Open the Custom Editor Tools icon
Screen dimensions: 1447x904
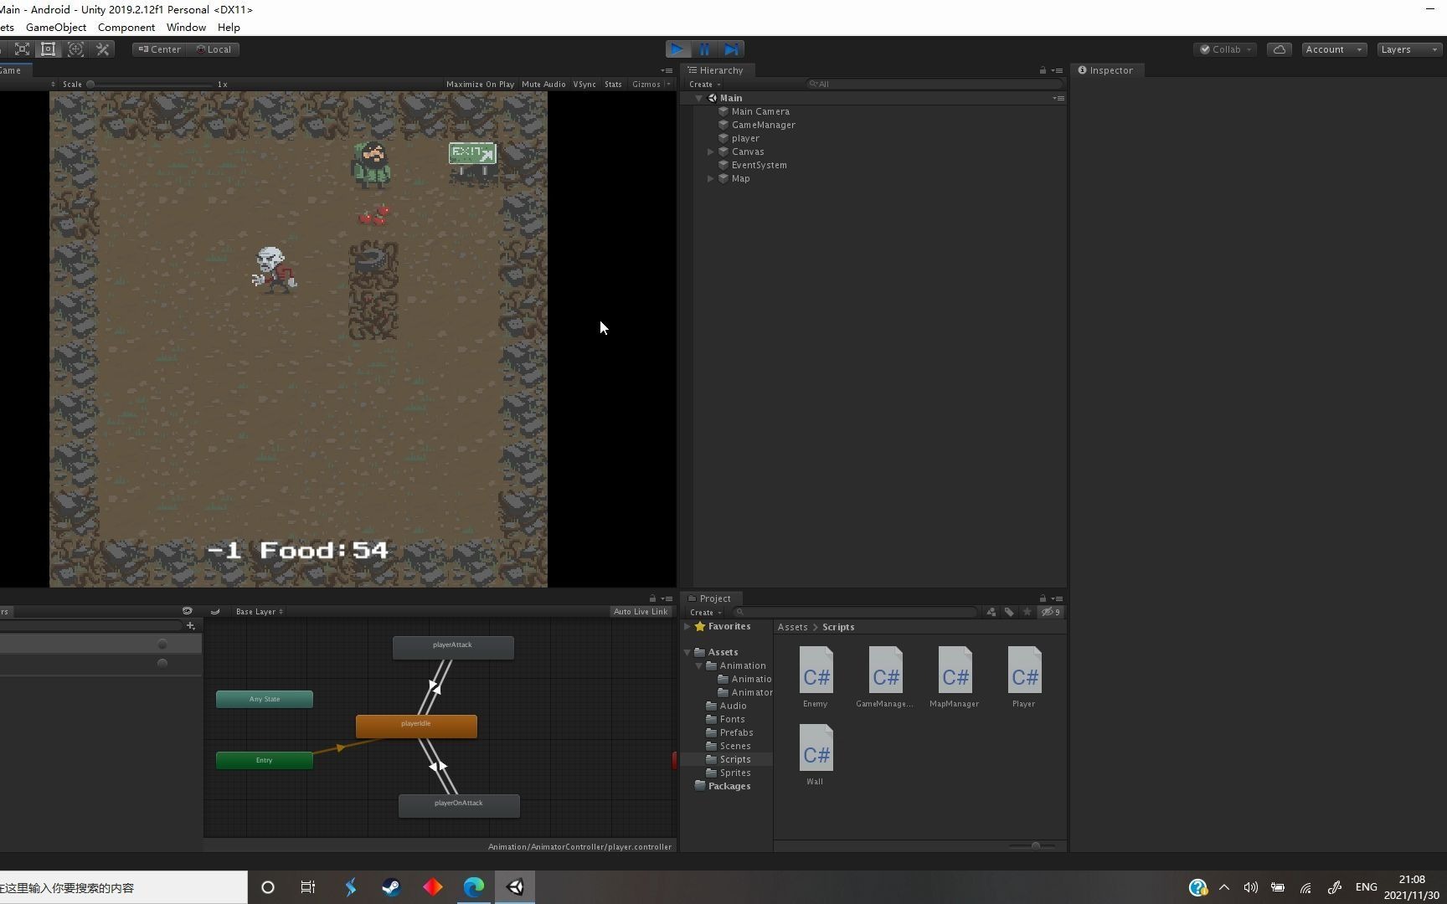click(x=103, y=49)
